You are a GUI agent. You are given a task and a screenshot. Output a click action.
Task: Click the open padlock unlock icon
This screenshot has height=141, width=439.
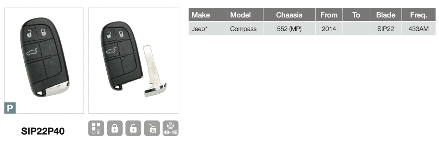[133, 128]
